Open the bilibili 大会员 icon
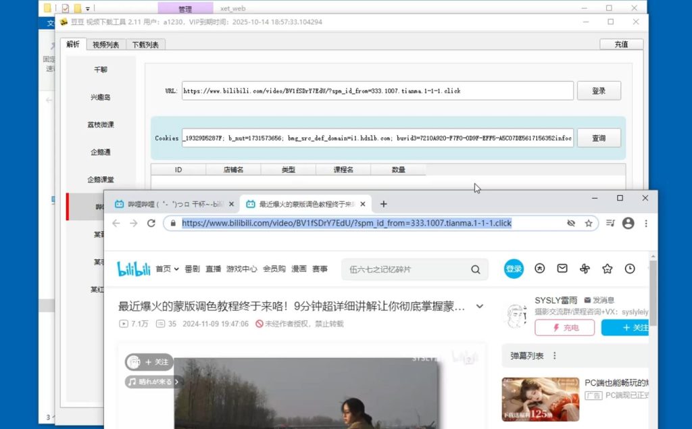 pyautogui.click(x=540, y=268)
